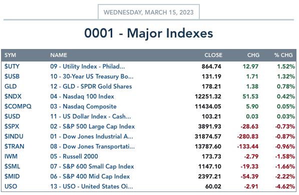Open the US Dollar Index entry
Screen dimensions: 299x195
coord(91,116)
